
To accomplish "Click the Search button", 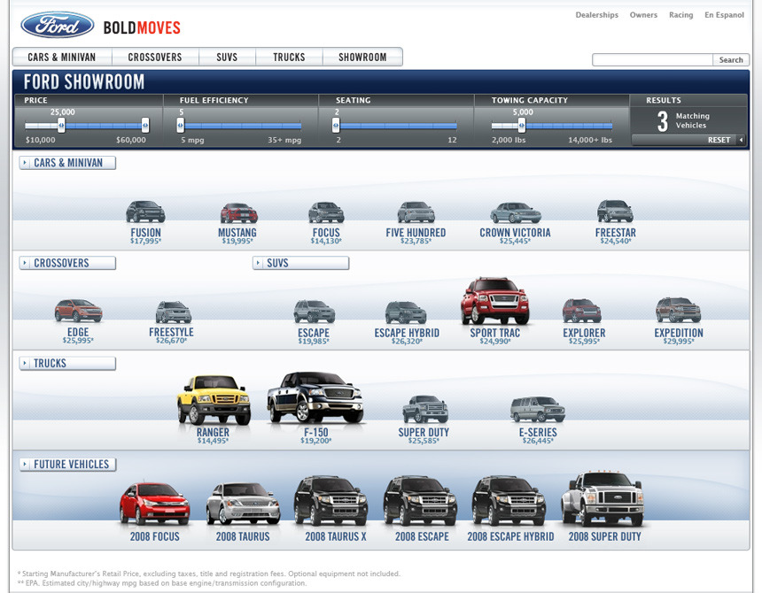I will [x=731, y=59].
